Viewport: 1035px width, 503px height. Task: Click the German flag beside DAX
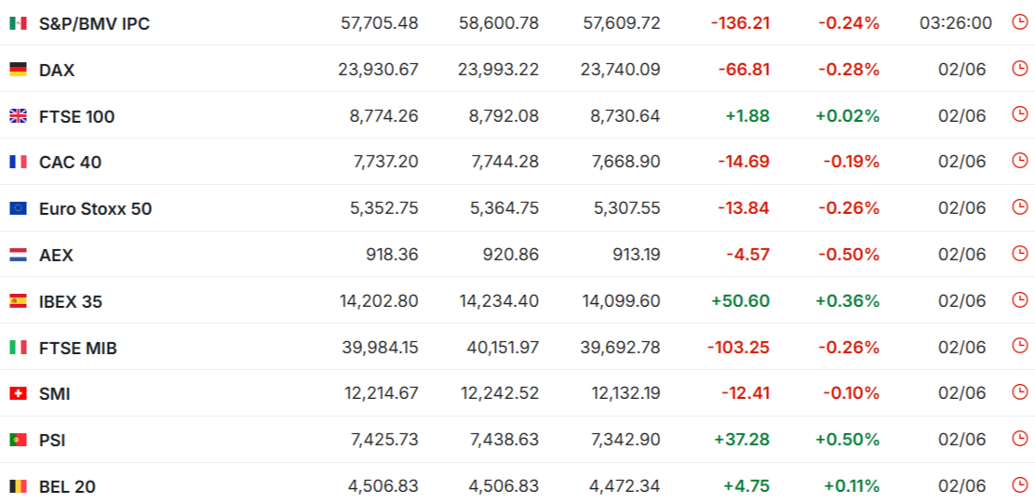(18, 70)
